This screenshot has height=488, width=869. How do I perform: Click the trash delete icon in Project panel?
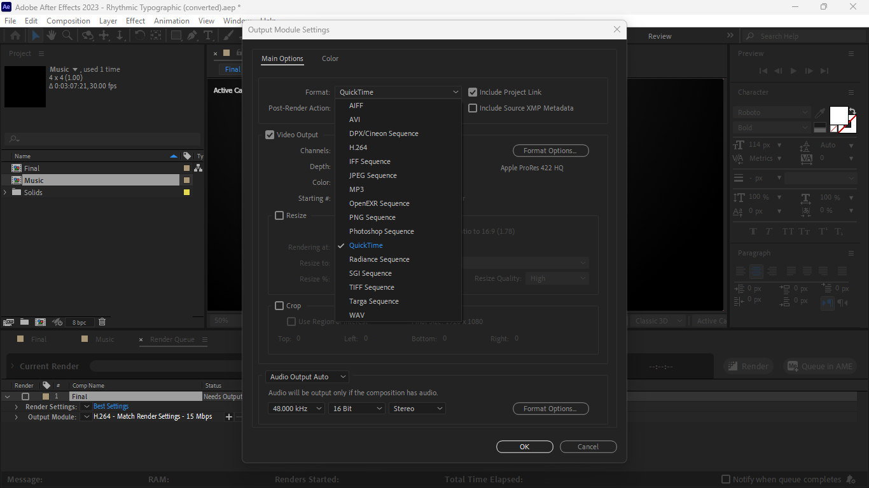point(102,322)
